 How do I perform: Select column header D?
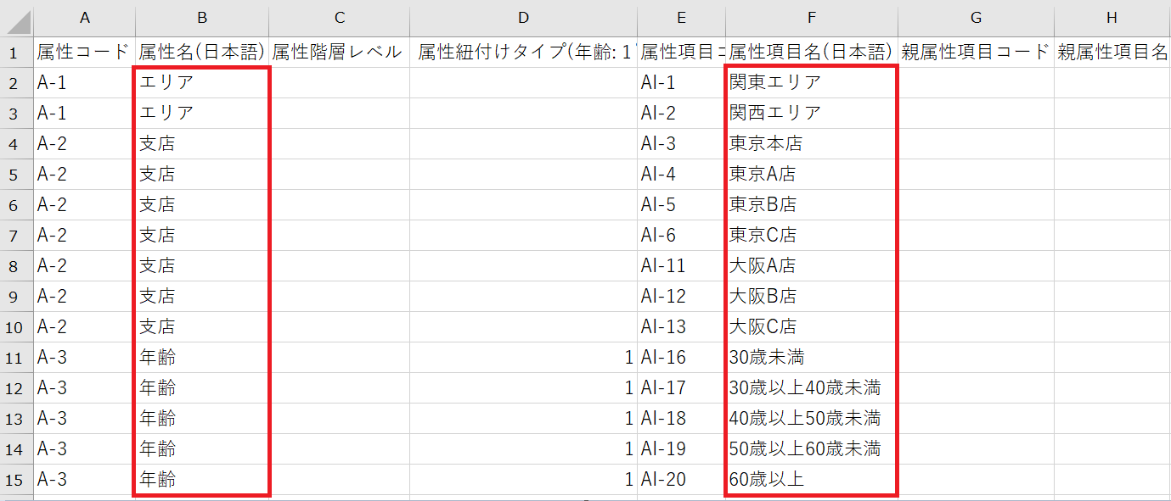[x=523, y=17]
